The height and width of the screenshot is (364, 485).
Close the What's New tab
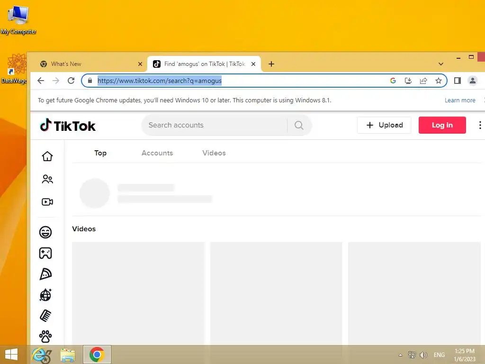(x=140, y=64)
